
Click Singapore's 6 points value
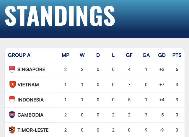[x=177, y=69]
